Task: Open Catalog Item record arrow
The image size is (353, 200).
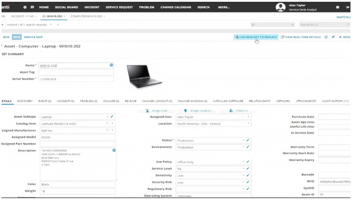Action: (113, 123)
